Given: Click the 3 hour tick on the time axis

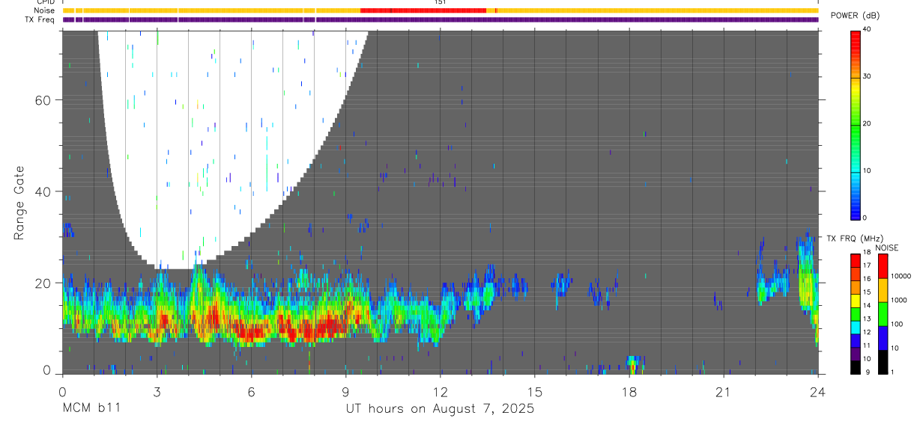Looking at the screenshot, I should click(157, 391).
